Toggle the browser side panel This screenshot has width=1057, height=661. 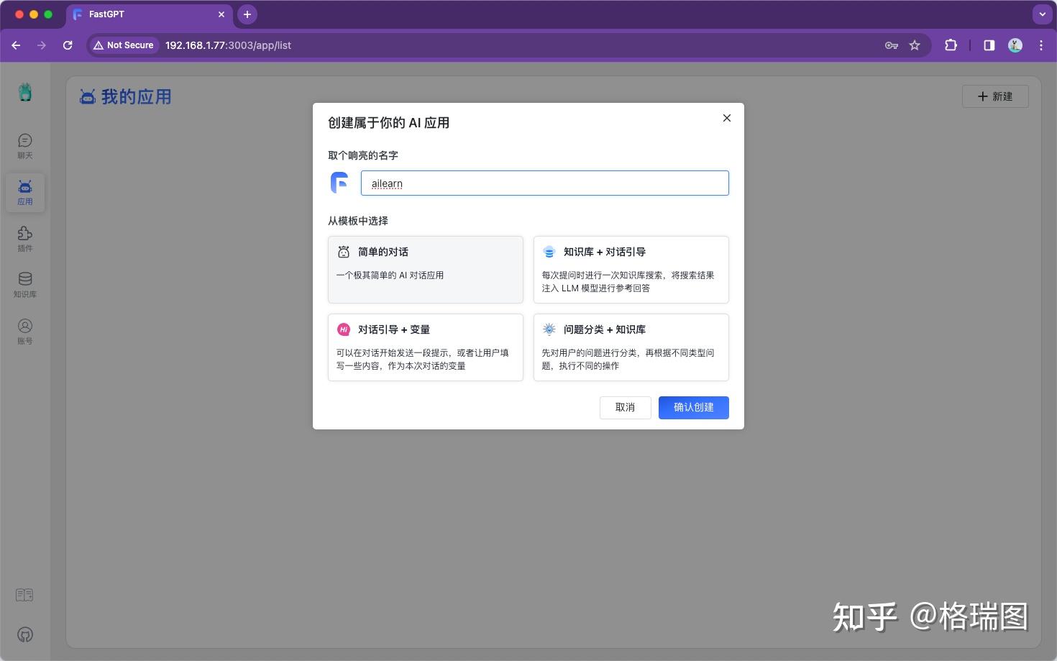point(989,45)
